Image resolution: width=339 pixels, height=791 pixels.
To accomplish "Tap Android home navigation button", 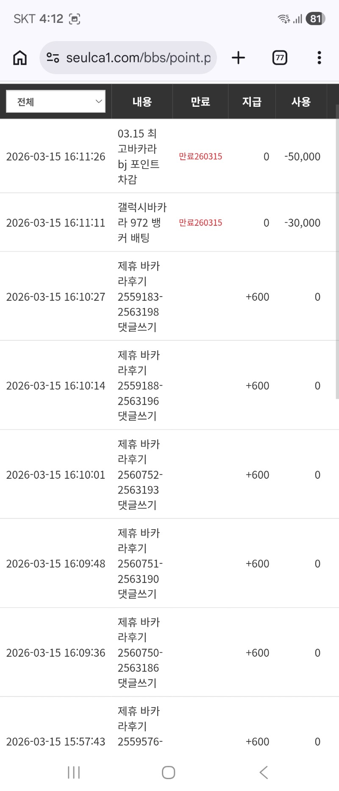I will [169, 772].
